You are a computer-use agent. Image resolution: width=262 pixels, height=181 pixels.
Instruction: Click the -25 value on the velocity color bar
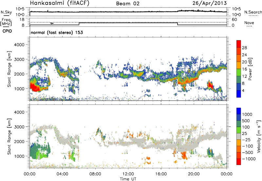[247, 140]
